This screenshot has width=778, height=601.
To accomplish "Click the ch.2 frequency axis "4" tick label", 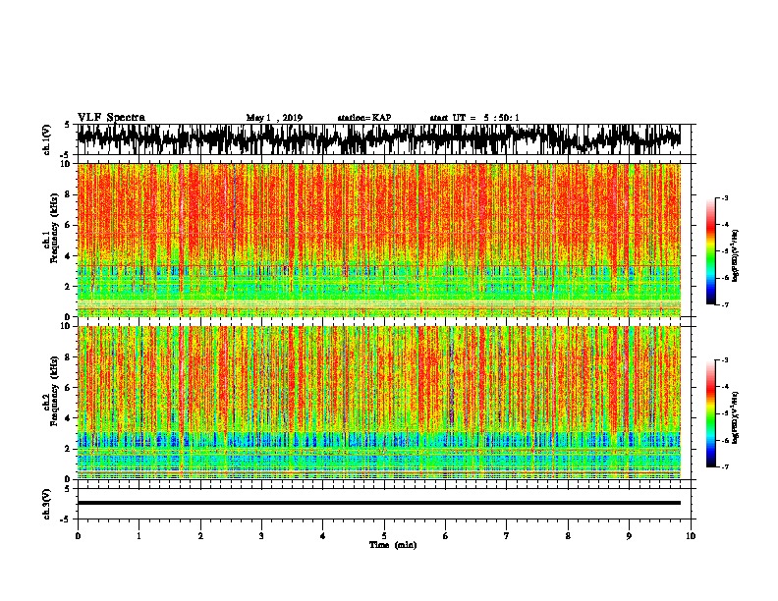I will pyautogui.click(x=69, y=418).
